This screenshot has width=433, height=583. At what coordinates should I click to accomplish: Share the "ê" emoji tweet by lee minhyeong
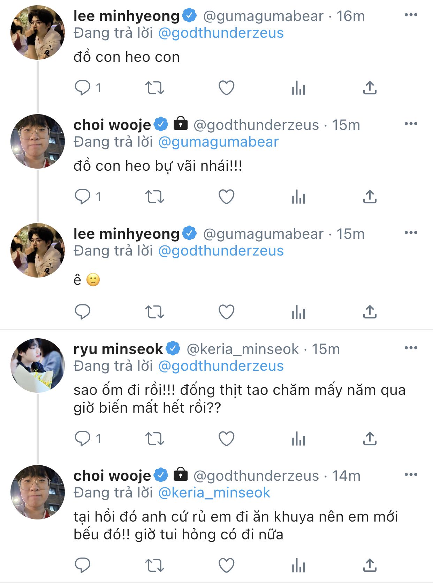[x=370, y=312]
